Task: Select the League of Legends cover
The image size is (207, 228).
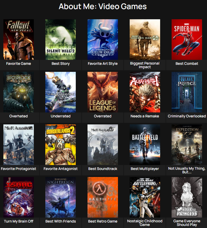Action: coord(103,92)
